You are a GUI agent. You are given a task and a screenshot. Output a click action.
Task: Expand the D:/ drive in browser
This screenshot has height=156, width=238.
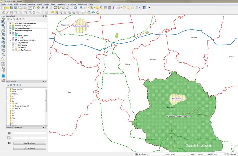point(8,99)
